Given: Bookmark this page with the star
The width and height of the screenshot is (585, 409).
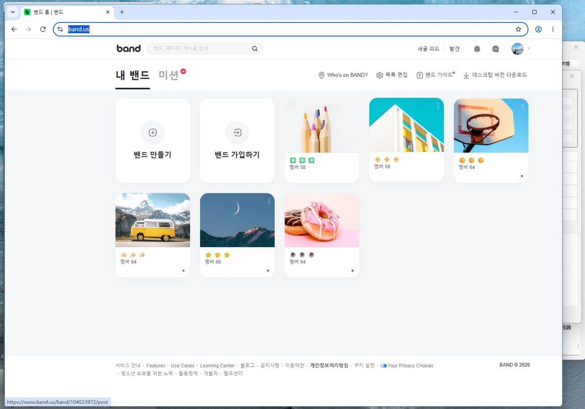Looking at the screenshot, I should (518, 29).
